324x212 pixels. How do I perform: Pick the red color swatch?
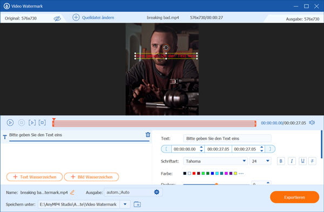[194, 173]
